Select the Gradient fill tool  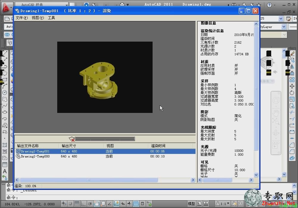click(x=4, y=152)
